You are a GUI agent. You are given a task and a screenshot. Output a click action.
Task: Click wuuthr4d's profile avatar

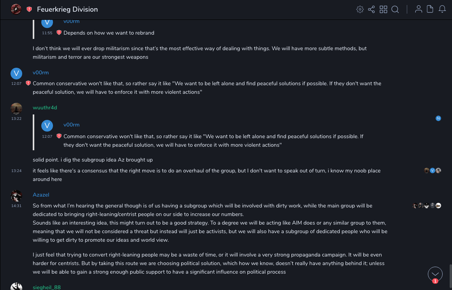[x=16, y=109]
